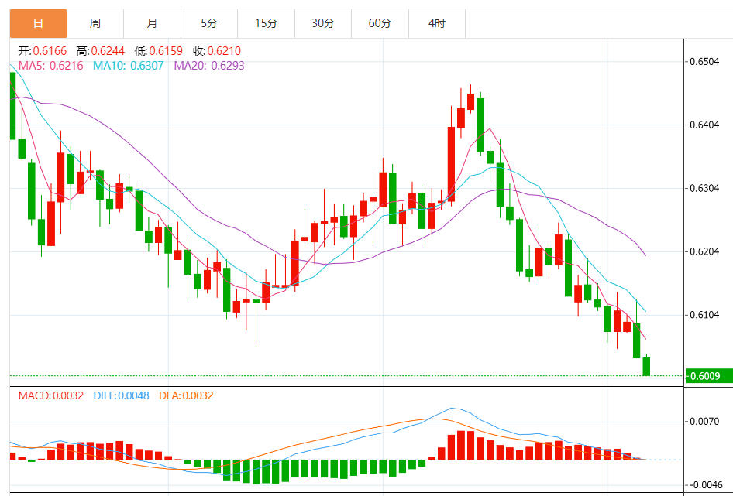Click the MA10: 0.6307 indicator label
This screenshot has width=733, height=496.
coord(128,66)
